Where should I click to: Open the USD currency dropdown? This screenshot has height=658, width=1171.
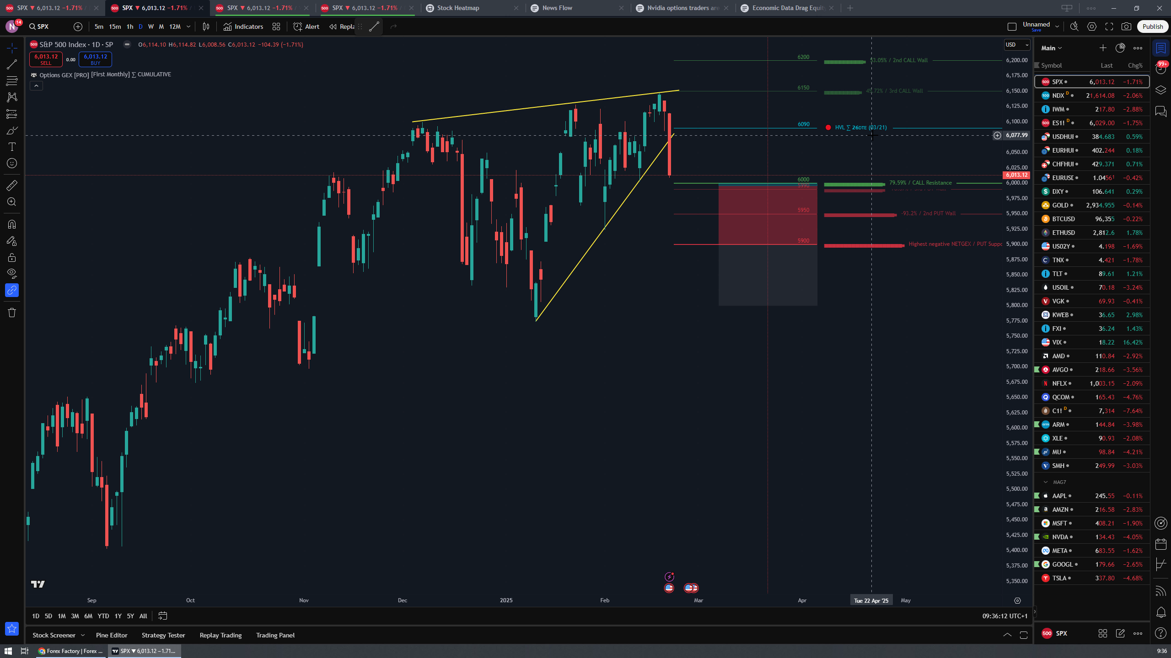1016,45
